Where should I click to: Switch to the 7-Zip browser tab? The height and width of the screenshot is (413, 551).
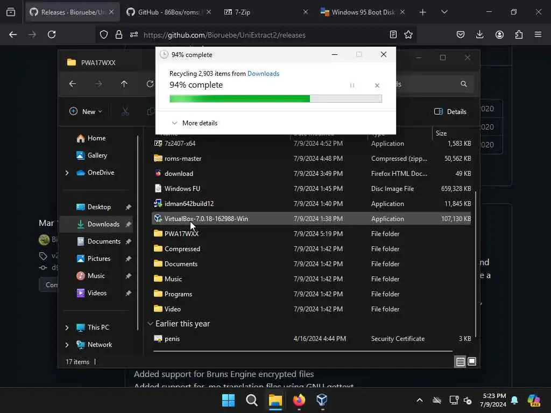click(266, 12)
